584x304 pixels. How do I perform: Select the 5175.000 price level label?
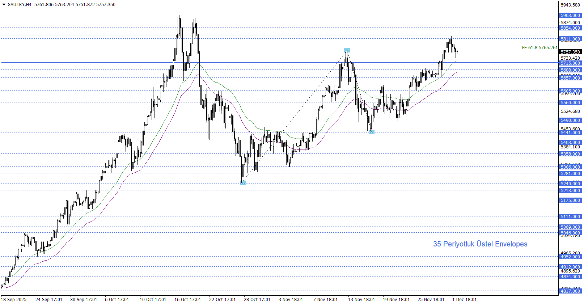click(570, 200)
